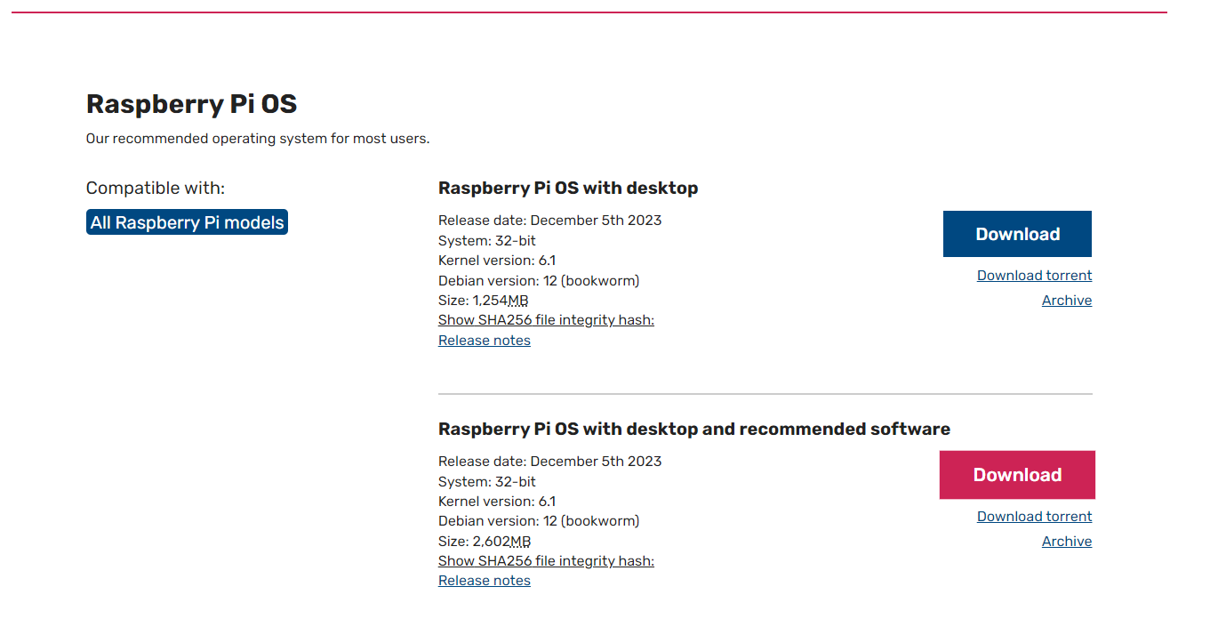Image resolution: width=1218 pixels, height=627 pixels.
Task: Click the 'Compatible with:' label
Action: click(x=156, y=189)
